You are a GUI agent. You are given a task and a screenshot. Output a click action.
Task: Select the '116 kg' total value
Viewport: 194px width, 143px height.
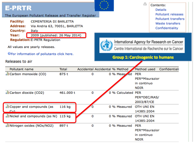pos(65,107)
